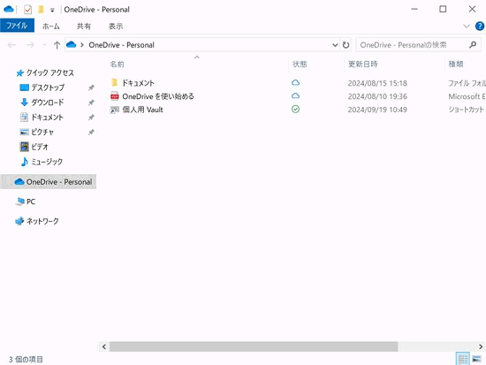Sort by the 更新日時 column header
This screenshot has height=365, width=486.
tap(362, 65)
